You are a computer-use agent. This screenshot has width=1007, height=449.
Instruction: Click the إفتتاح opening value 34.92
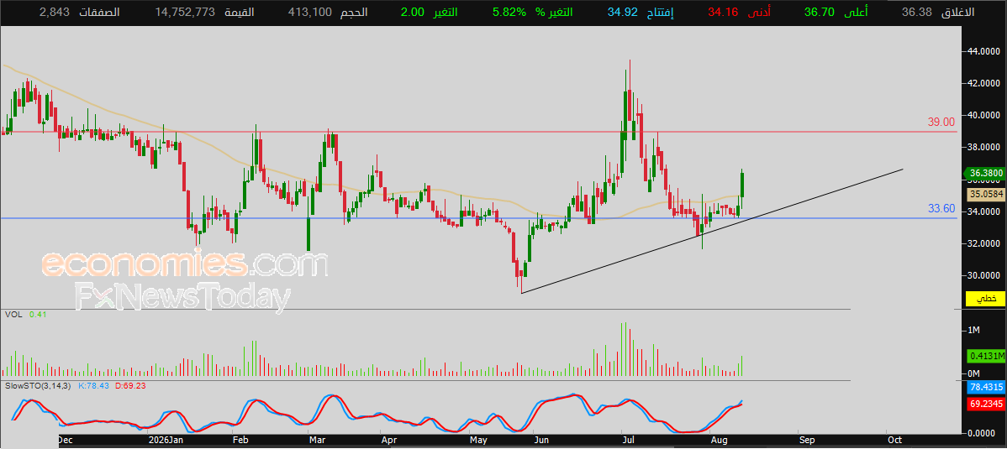pyautogui.click(x=625, y=13)
